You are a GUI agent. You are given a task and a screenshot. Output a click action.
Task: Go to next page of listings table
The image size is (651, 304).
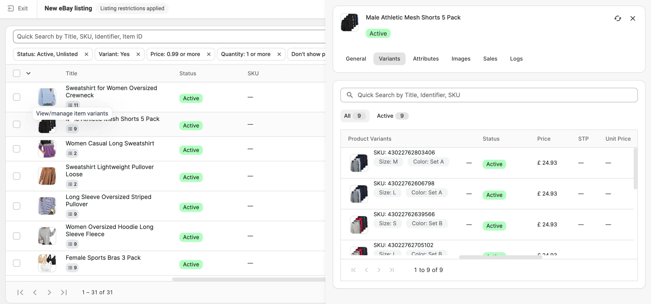point(49,293)
